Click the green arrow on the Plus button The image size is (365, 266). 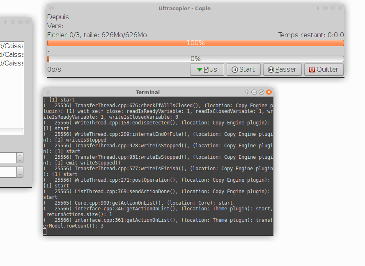point(199,70)
